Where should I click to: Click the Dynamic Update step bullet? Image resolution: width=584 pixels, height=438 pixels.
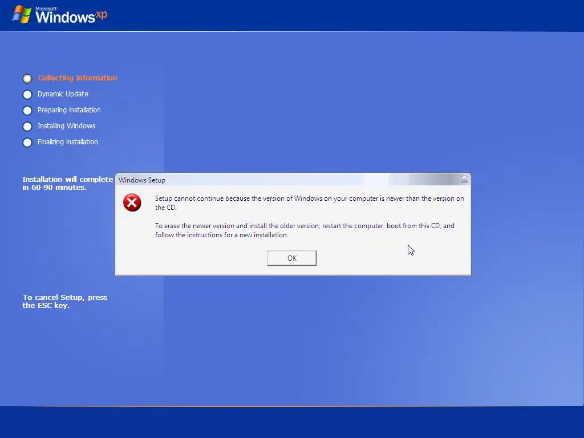(x=27, y=95)
